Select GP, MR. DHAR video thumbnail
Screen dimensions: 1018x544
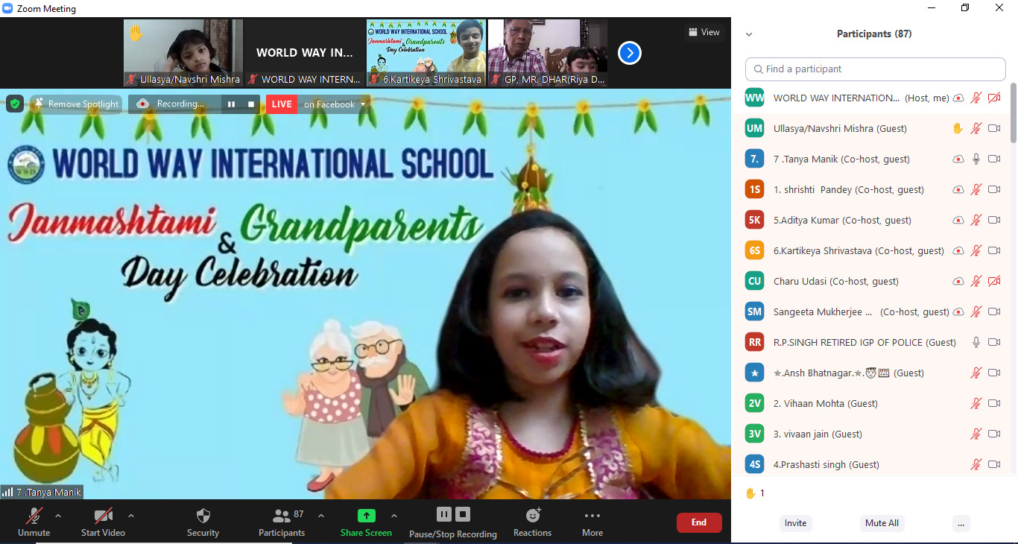tap(548, 53)
